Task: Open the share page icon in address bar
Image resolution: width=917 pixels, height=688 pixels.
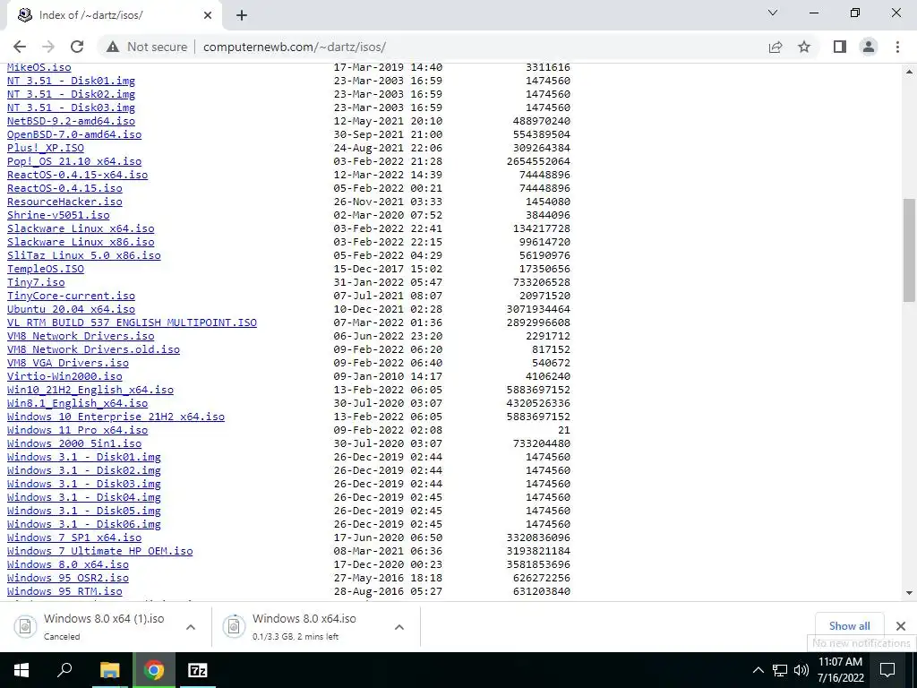Action: (x=776, y=47)
